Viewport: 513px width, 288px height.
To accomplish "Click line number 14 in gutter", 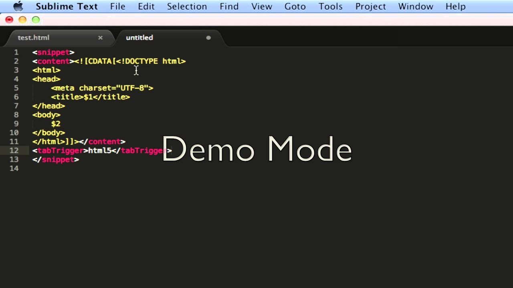I will 14,168.
